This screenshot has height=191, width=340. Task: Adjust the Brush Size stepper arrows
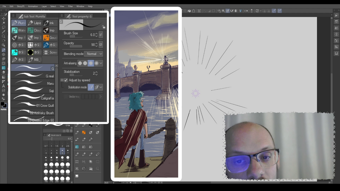point(96,34)
